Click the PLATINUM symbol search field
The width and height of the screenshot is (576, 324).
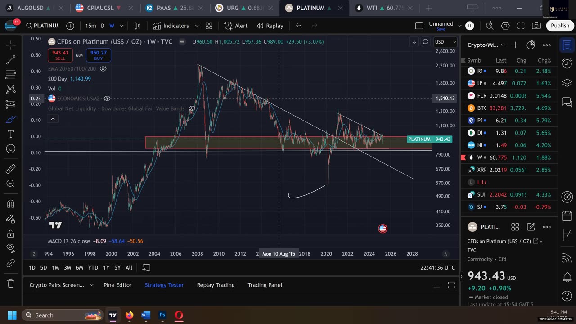(x=42, y=26)
